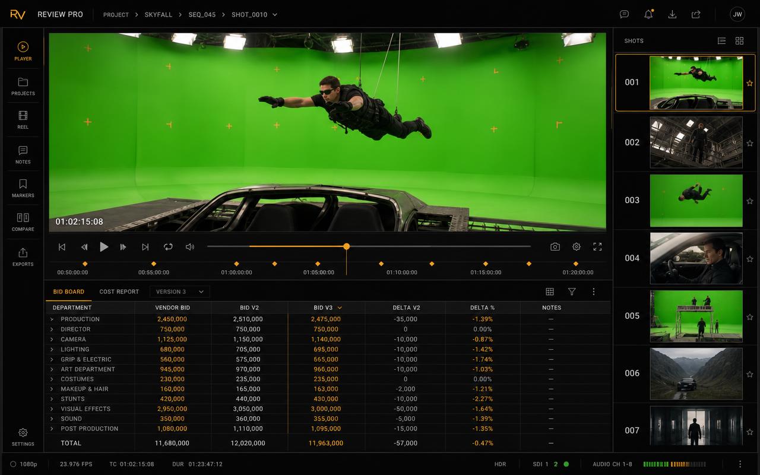Expand the Visual Effects row
This screenshot has width=760, height=475.
point(52,409)
